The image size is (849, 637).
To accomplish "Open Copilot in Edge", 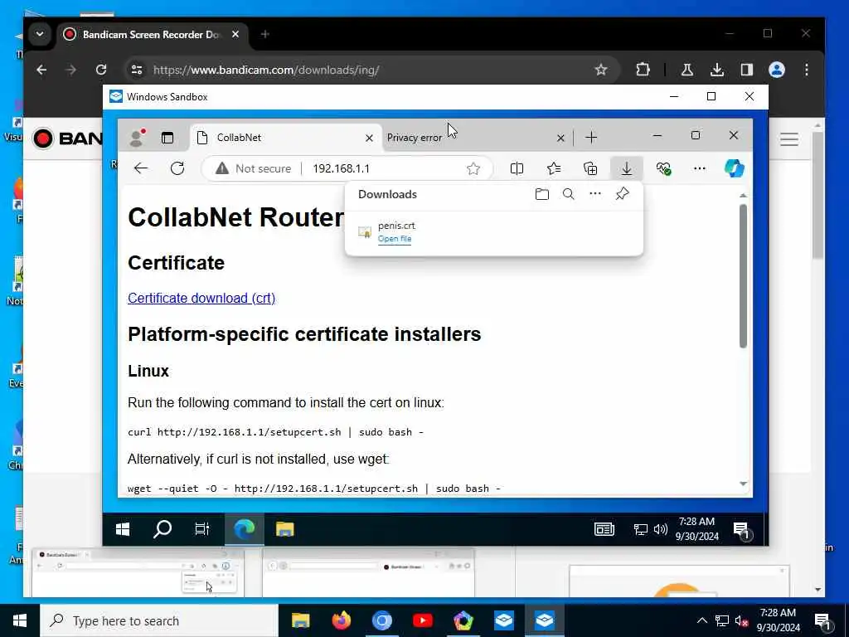I will coord(735,168).
